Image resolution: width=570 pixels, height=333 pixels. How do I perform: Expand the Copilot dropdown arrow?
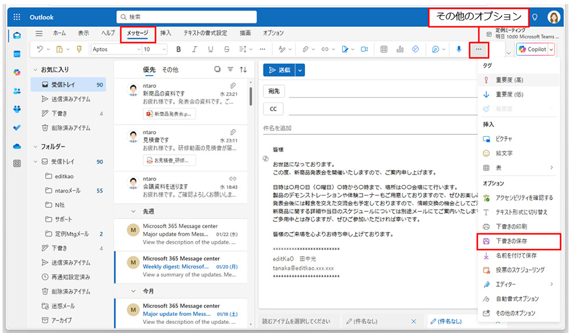pos(551,50)
